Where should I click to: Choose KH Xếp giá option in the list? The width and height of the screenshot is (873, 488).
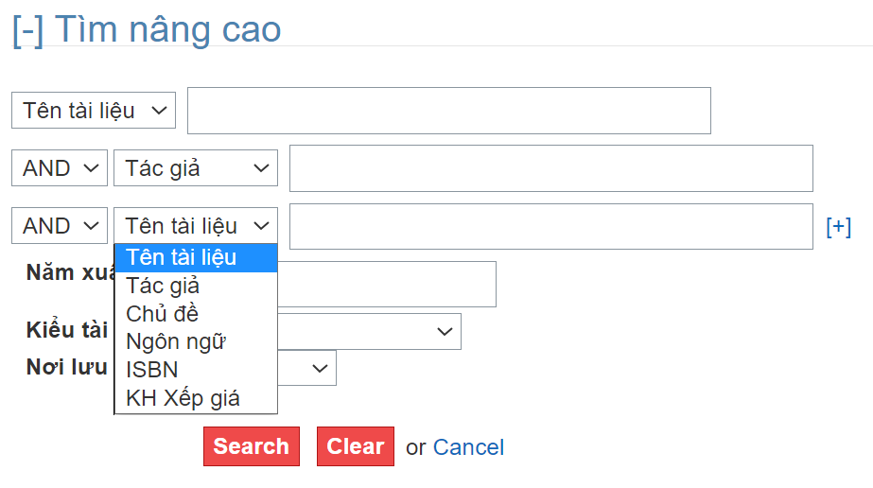coord(195,398)
